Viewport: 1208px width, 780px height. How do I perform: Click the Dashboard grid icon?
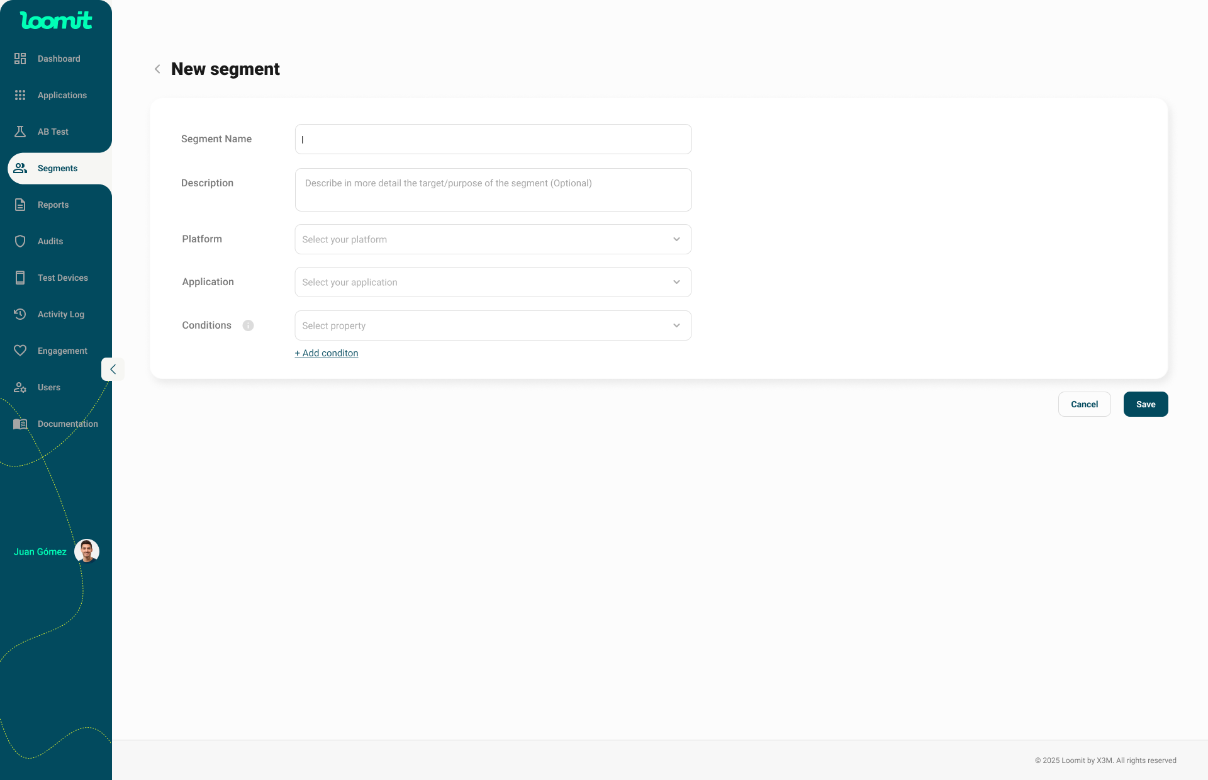pos(20,59)
